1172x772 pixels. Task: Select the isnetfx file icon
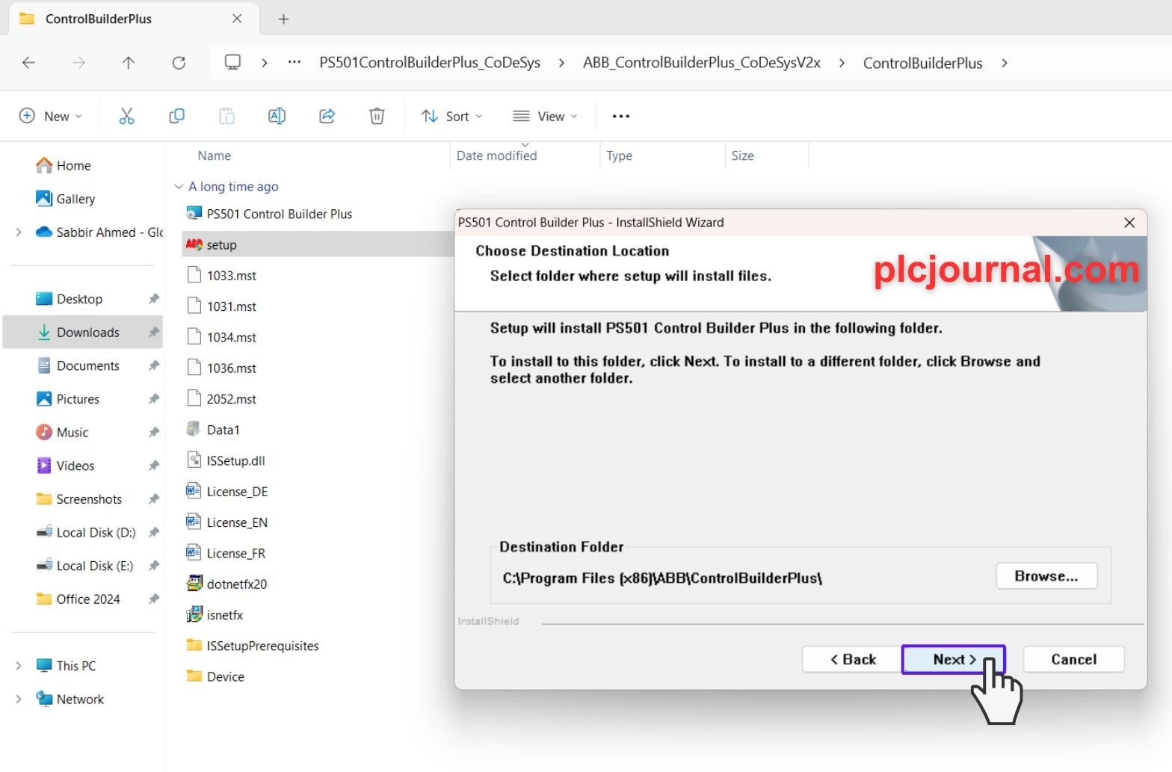(194, 614)
